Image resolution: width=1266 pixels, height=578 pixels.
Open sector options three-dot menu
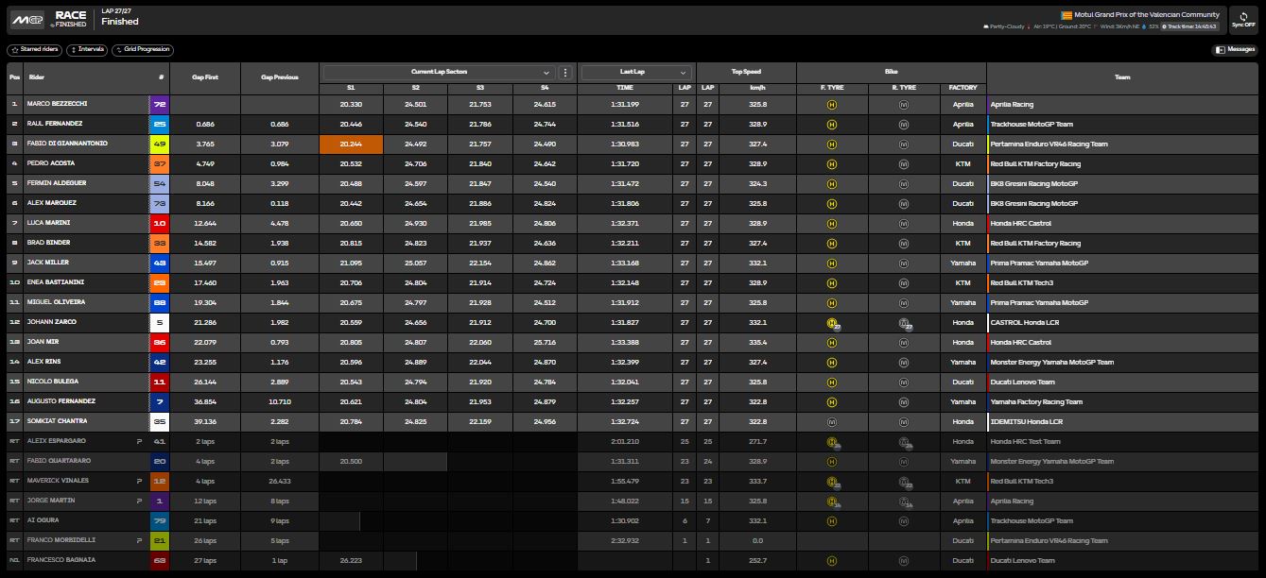point(565,72)
